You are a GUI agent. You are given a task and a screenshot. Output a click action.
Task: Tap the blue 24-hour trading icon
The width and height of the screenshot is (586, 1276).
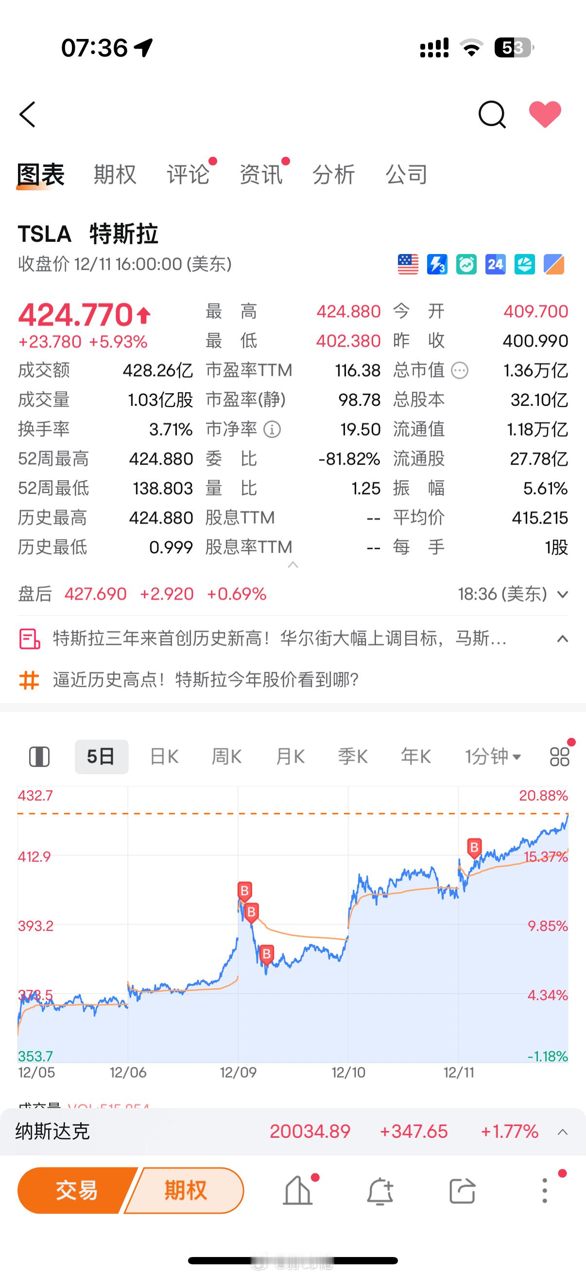[496, 265]
